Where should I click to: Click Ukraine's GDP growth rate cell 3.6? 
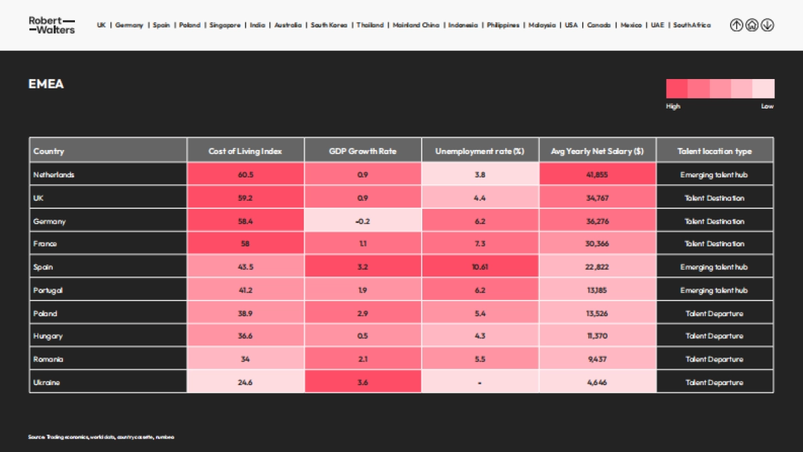pos(363,382)
